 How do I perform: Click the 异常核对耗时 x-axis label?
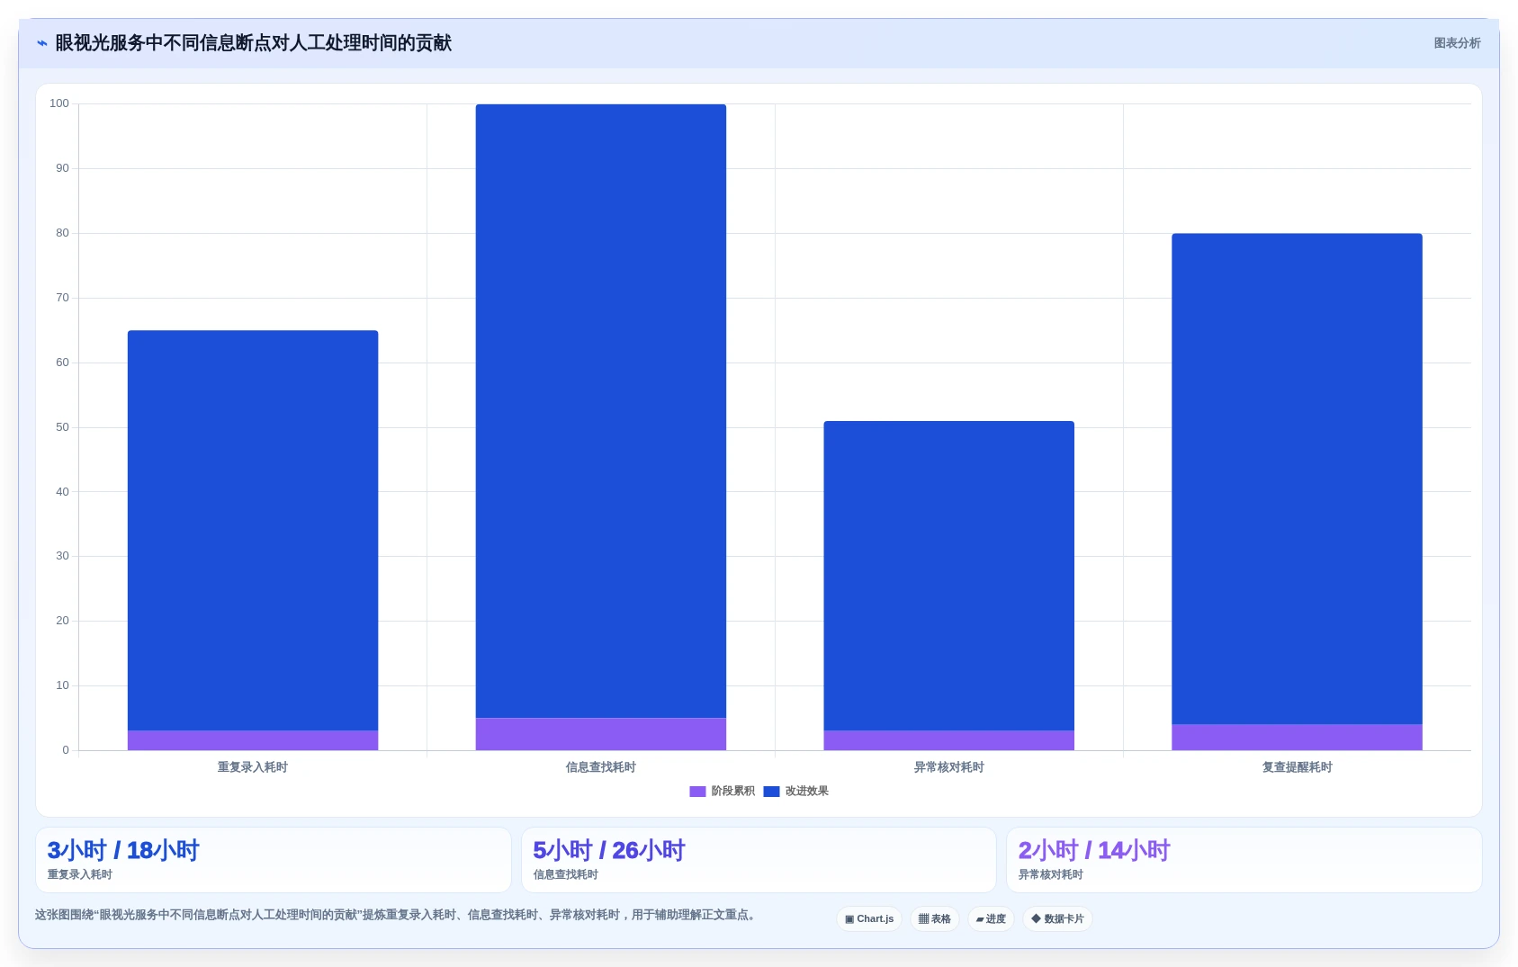[x=949, y=767]
